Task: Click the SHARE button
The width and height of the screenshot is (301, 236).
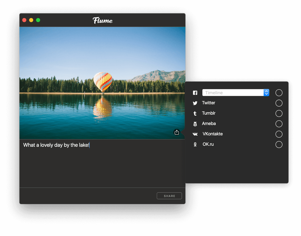Action: tap(169, 196)
